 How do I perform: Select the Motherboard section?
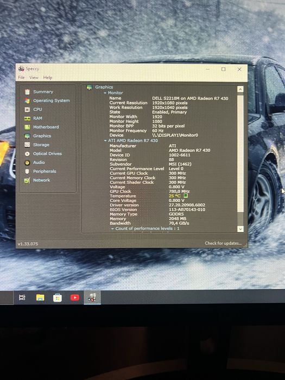coord(46,127)
